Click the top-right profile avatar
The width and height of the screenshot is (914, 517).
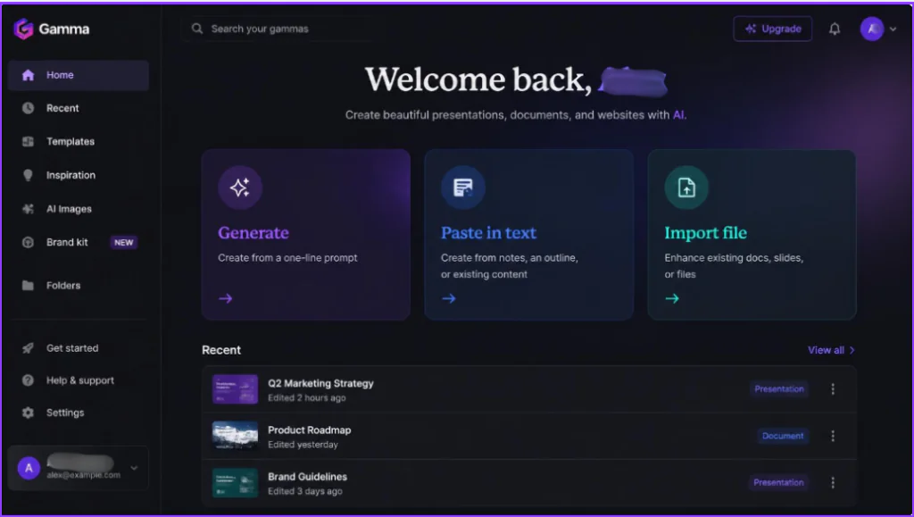pos(872,29)
